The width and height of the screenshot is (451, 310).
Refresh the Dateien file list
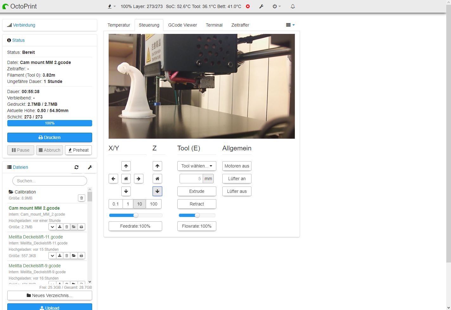tap(76, 167)
